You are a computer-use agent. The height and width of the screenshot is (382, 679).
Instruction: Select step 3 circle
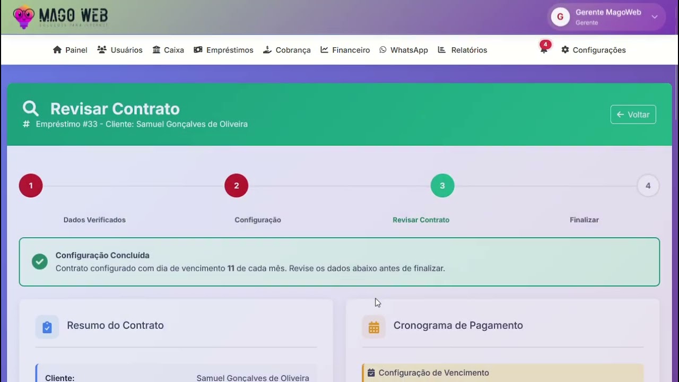442,186
